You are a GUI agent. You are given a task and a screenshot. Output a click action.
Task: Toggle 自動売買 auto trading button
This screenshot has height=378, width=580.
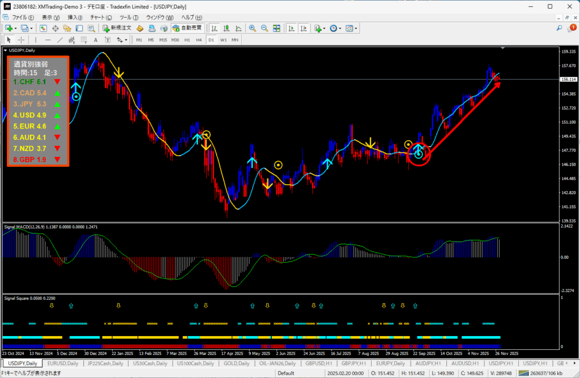click(x=188, y=28)
